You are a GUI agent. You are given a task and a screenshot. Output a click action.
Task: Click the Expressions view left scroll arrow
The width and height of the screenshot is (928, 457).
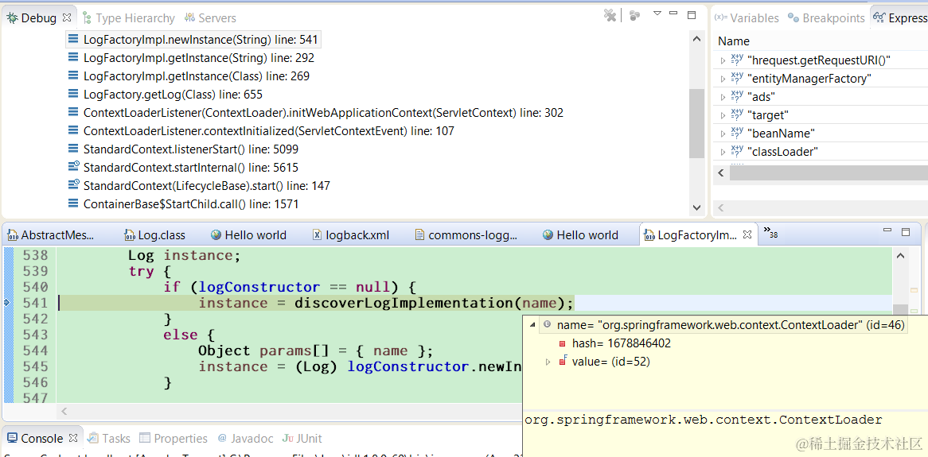tap(721, 173)
